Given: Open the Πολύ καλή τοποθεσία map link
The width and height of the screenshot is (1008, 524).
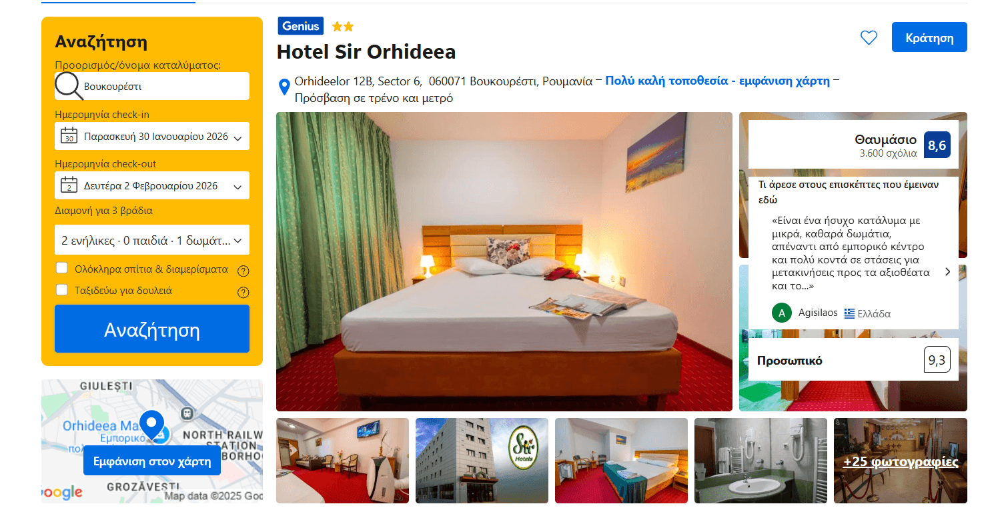Looking at the screenshot, I should click(x=718, y=81).
